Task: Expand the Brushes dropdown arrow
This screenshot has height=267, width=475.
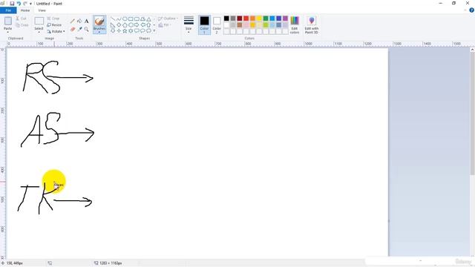Action: (99, 31)
